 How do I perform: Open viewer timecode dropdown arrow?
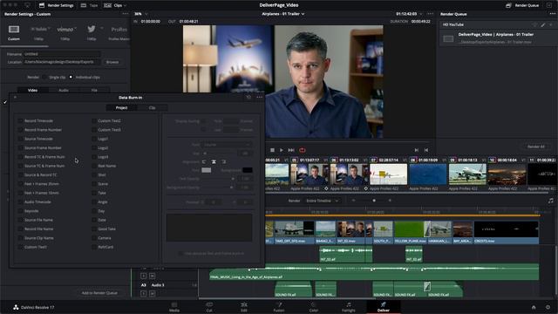421,14
